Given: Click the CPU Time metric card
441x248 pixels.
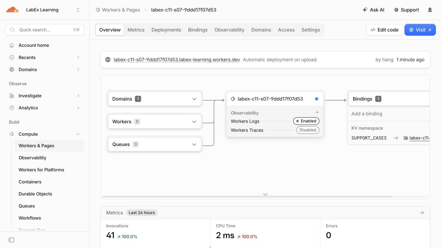Looking at the screenshot, I should [x=265, y=234].
